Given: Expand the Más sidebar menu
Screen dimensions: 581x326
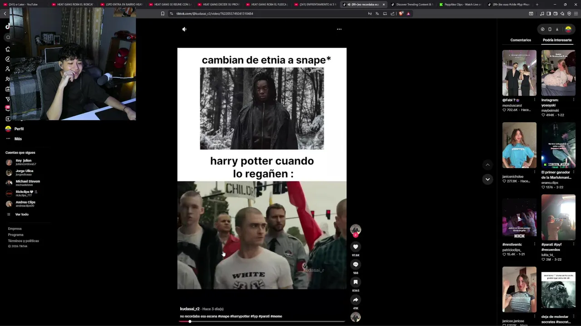Looking at the screenshot, I should [x=14, y=139].
